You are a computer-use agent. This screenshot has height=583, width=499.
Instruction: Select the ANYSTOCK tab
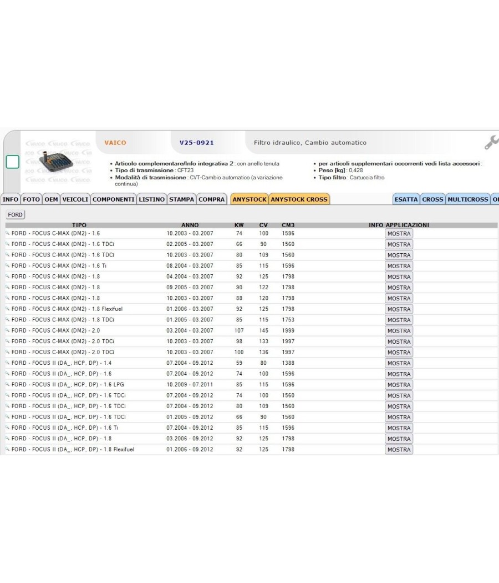tap(249, 199)
